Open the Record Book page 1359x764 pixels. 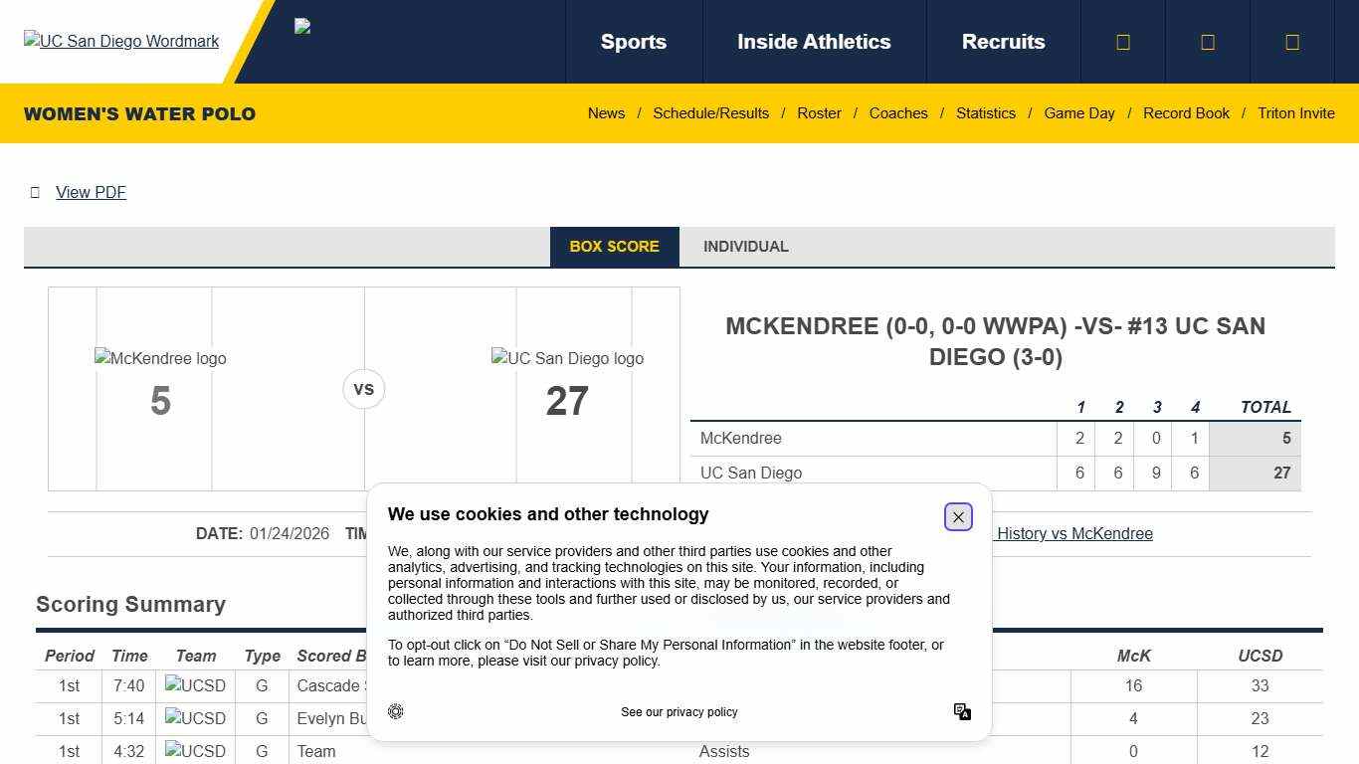click(x=1186, y=113)
